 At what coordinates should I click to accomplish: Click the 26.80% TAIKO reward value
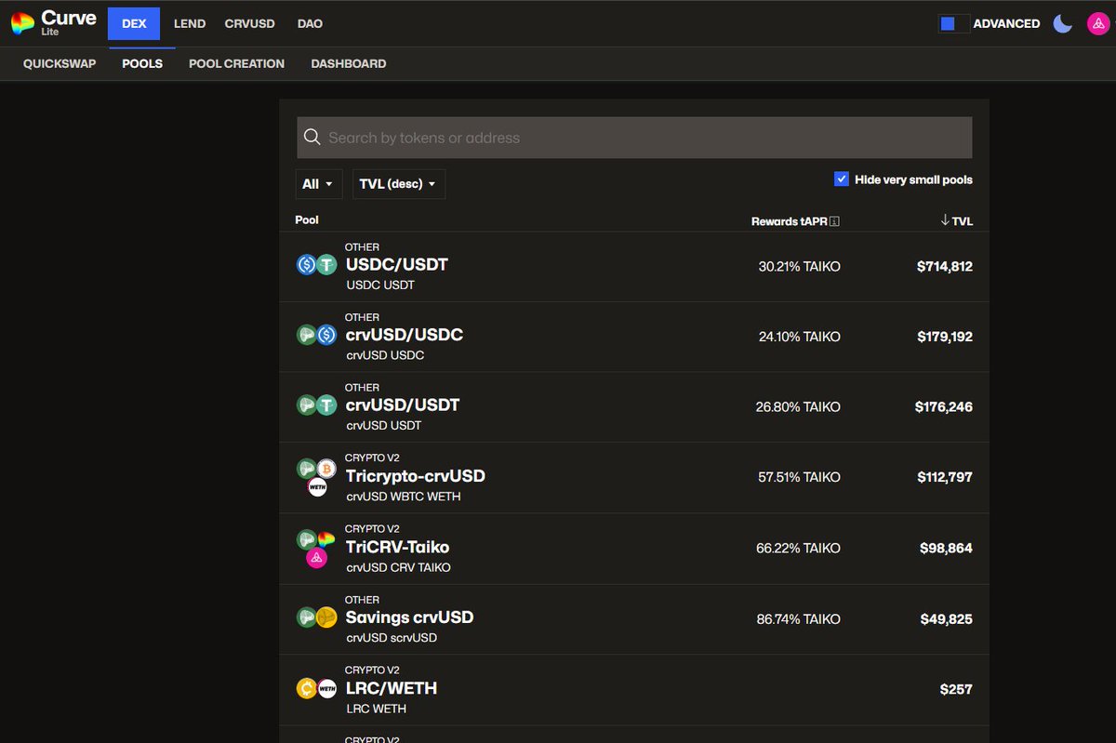(800, 407)
